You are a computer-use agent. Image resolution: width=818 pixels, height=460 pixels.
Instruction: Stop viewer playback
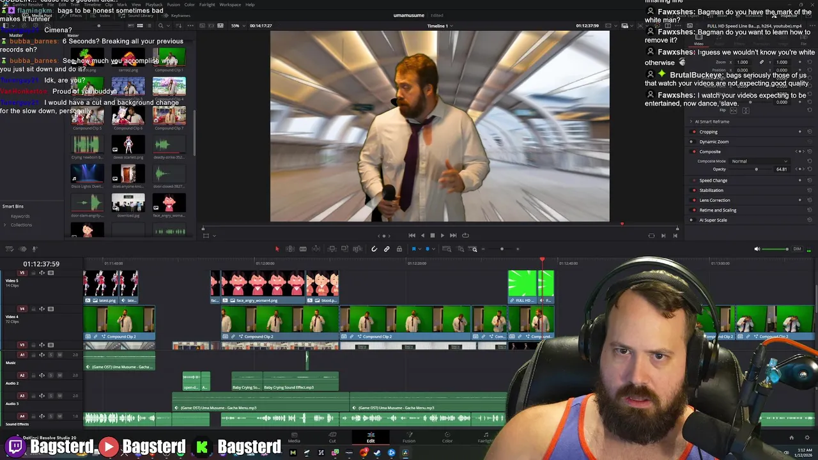[432, 235]
